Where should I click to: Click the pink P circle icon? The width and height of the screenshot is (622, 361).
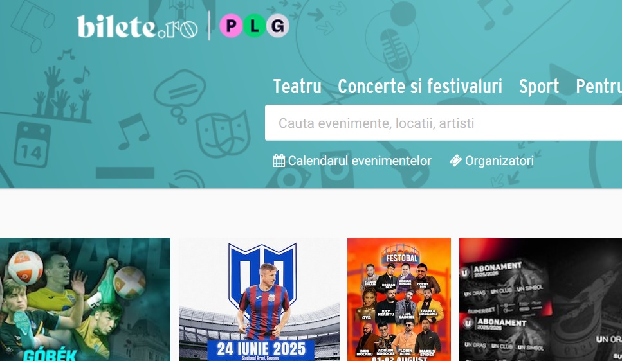click(232, 26)
